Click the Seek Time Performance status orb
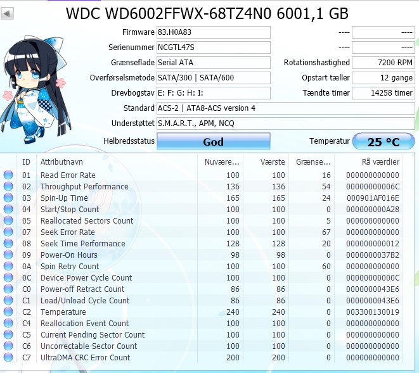The image size is (419, 373). pos(8,243)
